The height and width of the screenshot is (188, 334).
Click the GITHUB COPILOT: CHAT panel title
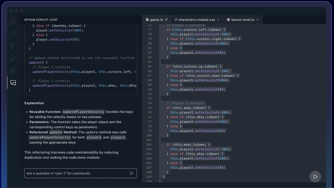(41, 20)
